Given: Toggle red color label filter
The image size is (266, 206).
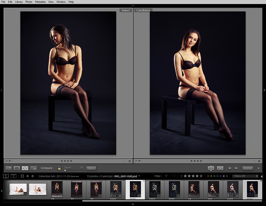Looking at the screenshot, I should pos(208,176).
